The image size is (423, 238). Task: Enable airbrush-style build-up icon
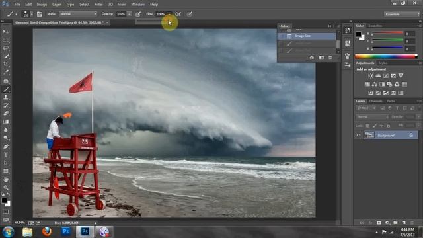point(178,14)
